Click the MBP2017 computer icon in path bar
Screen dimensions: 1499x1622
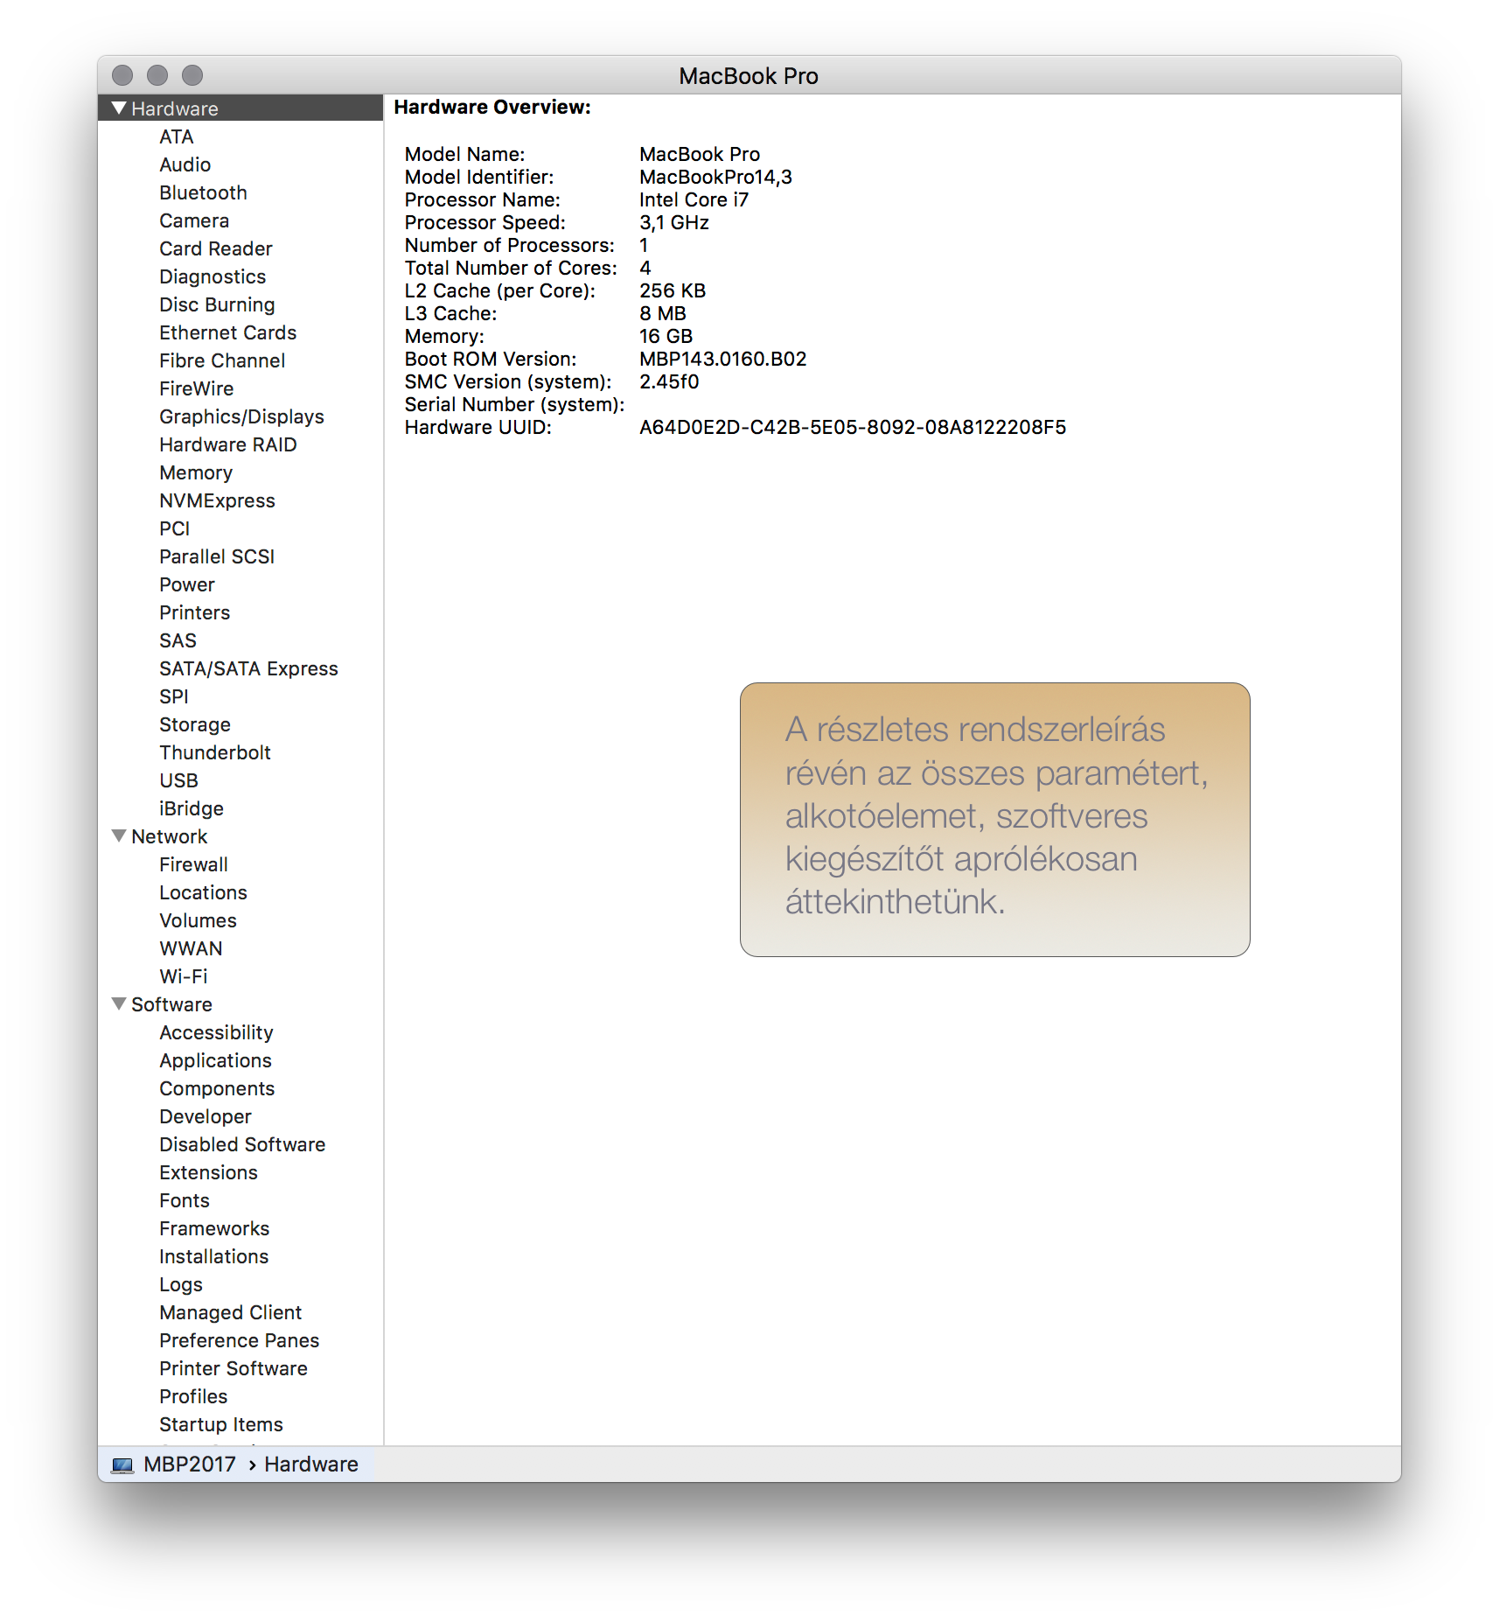click(123, 1465)
